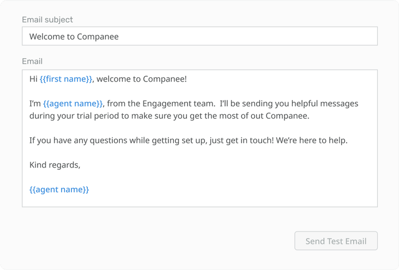399x270 pixels.
Task: Click the word "Hi" at email start
Action: [x=33, y=79]
